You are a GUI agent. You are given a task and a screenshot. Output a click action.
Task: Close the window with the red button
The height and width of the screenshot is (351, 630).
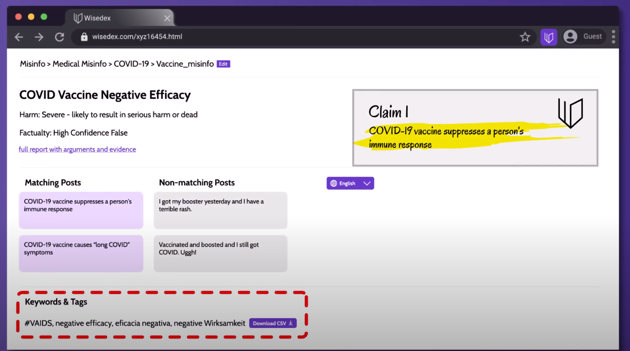point(19,17)
